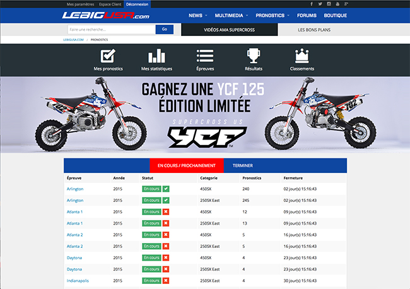Viewport: 410px width, 289px height.
Task: Click pronostics count 240 cell
Action: point(246,189)
